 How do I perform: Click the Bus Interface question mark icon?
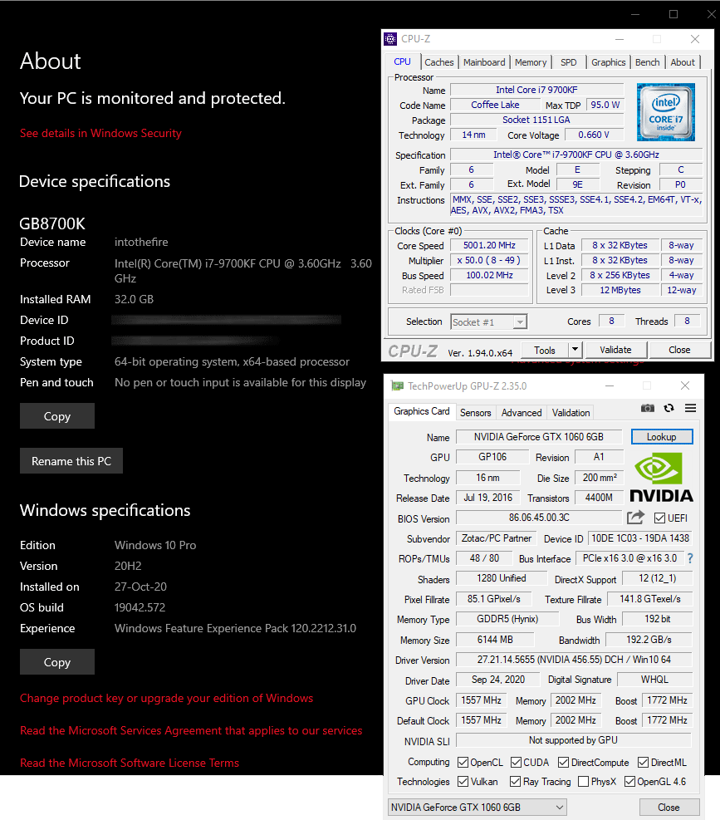[690, 558]
